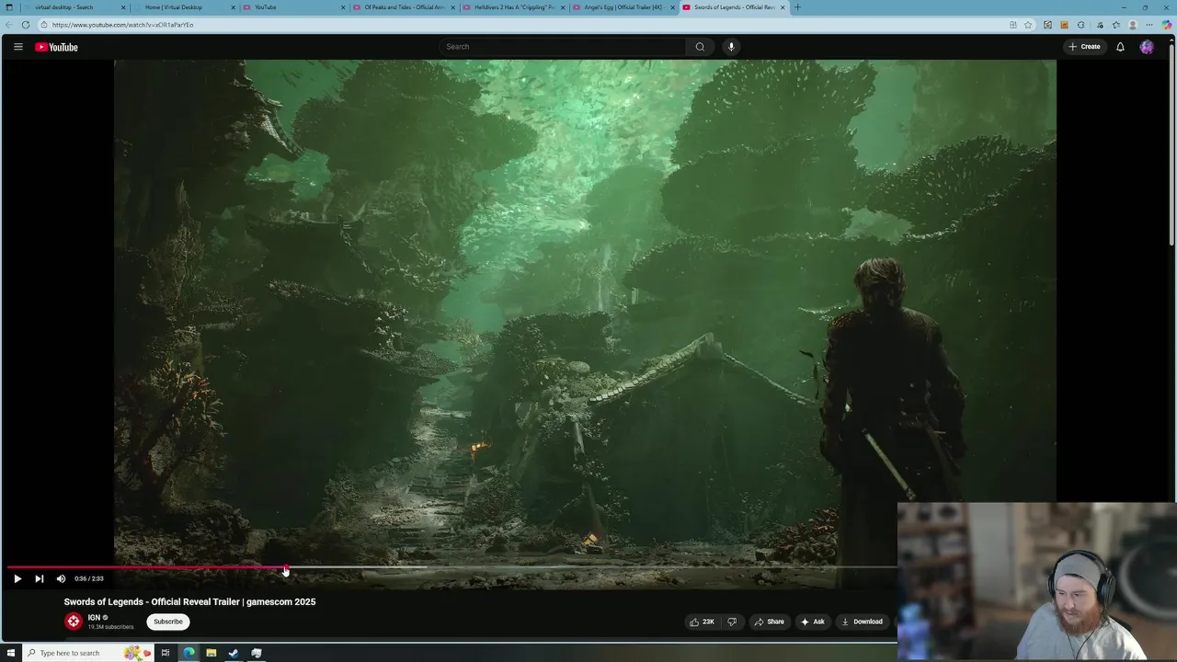Reload the current page
Screen dimensions: 1177x662
point(25,25)
